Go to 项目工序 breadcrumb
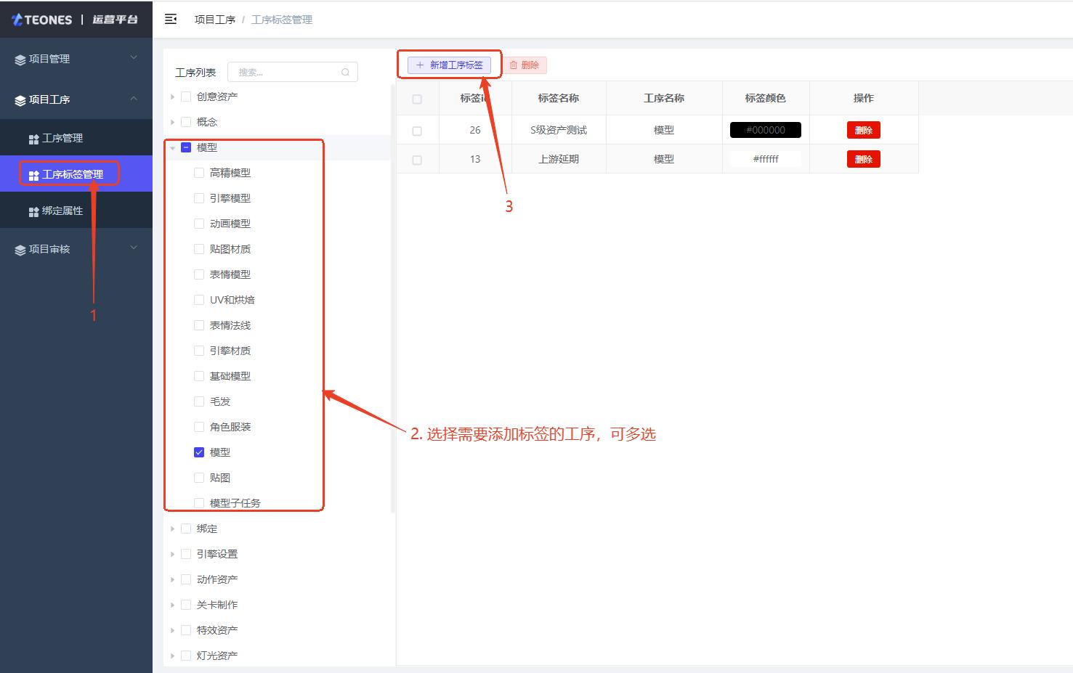Screen dimensions: 1073x673 [214, 20]
